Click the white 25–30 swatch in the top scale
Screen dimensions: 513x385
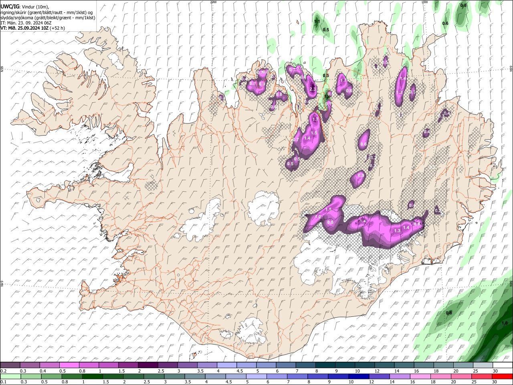483,365
